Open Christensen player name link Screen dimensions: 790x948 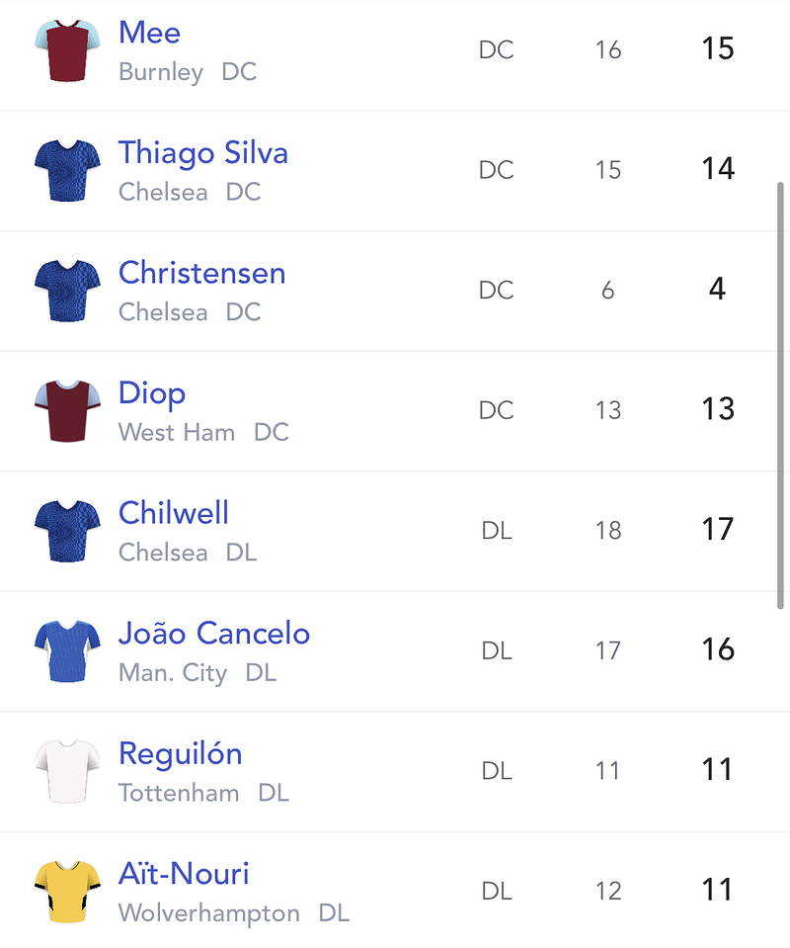coord(201,273)
